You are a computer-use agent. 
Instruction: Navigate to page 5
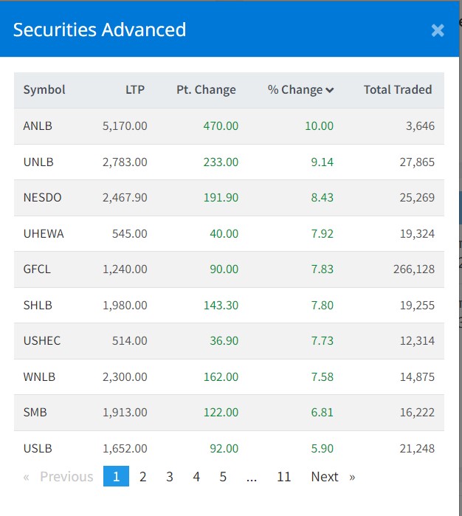(x=223, y=477)
